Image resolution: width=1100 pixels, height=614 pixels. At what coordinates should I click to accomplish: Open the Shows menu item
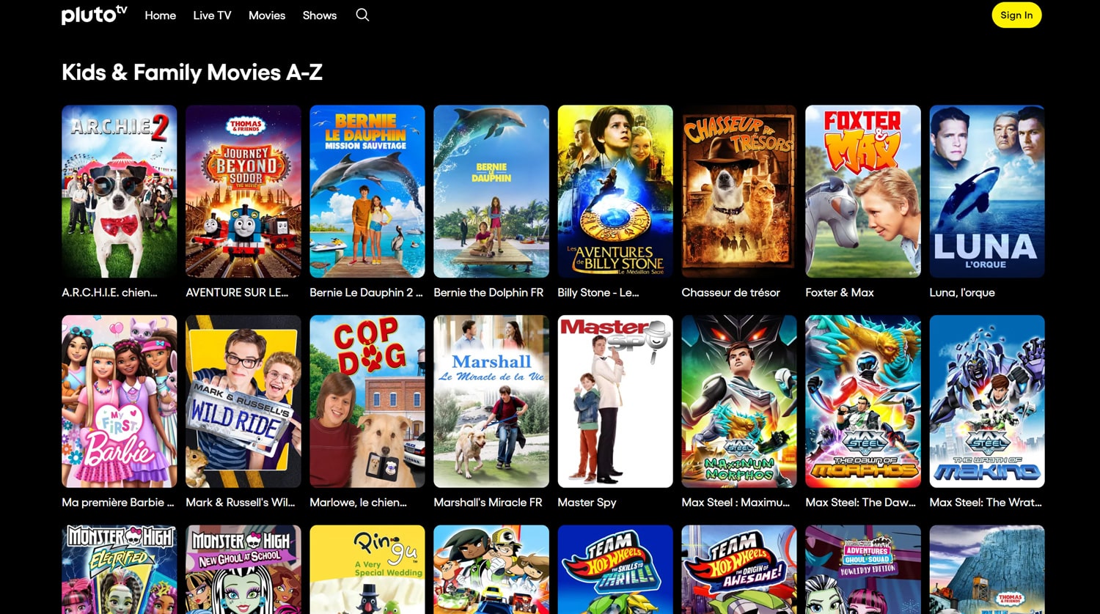pyautogui.click(x=320, y=15)
